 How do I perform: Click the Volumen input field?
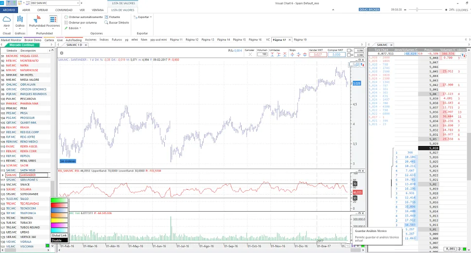click(x=262, y=54)
